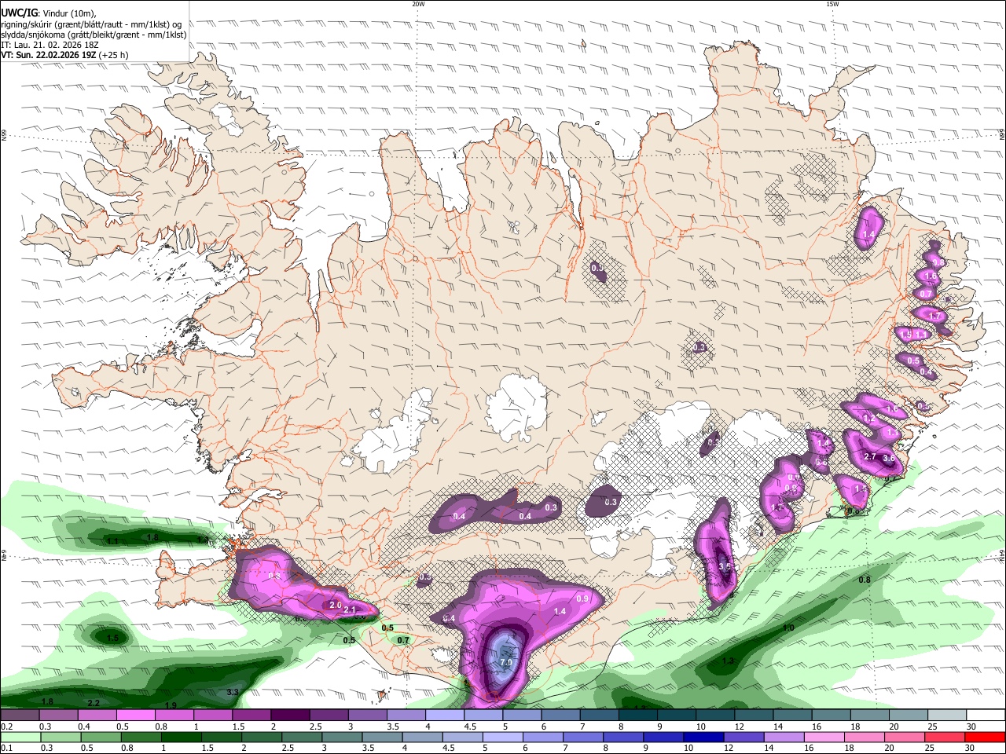Click the UWC/IG title in the header box
The width and height of the screenshot is (1006, 754).
[x=18, y=12]
